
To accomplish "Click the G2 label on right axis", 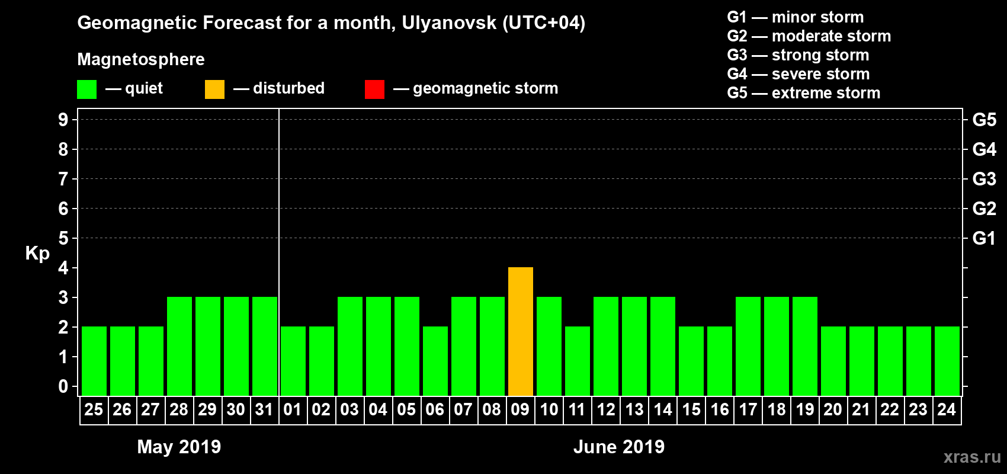I will click(x=984, y=209).
